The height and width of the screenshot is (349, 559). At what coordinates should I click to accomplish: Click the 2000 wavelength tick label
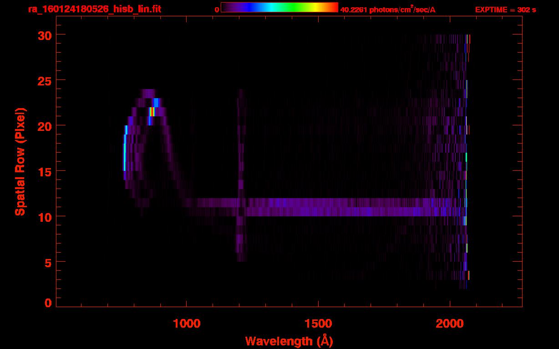coord(450,324)
